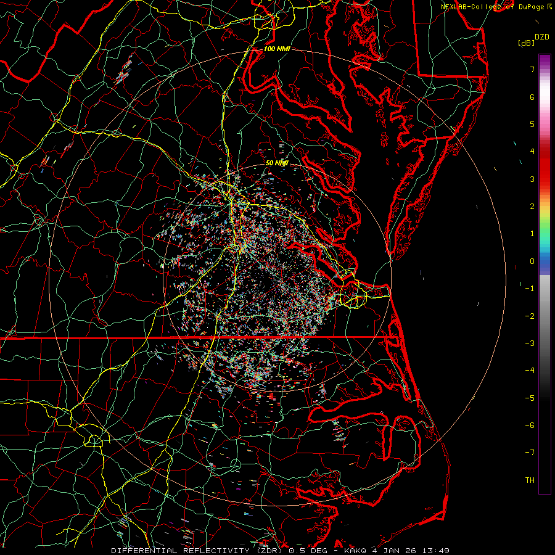Click the 2 value on the dB scale
Screen dimensions: 555x555
532,207
